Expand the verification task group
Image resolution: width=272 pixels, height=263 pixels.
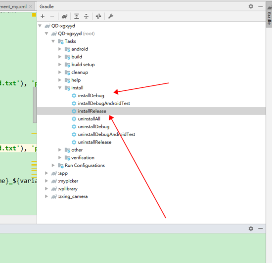tap(60, 157)
